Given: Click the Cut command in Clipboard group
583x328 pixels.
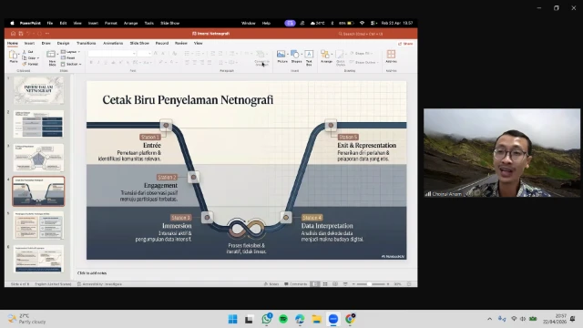Looking at the screenshot, I should point(28,52).
